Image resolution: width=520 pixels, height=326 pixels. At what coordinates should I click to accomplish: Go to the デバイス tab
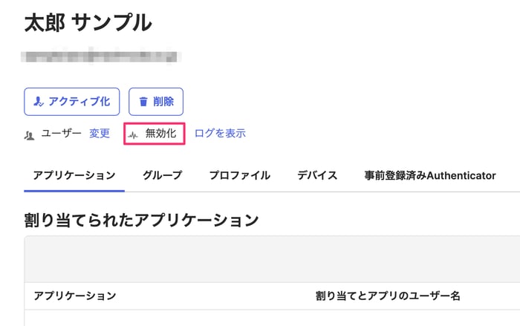pos(317,175)
